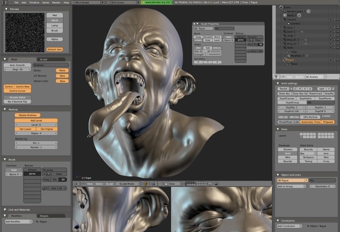Open the Render menu
The height and width of the screenshot is (232, 340).
click(x=56, y=2)
